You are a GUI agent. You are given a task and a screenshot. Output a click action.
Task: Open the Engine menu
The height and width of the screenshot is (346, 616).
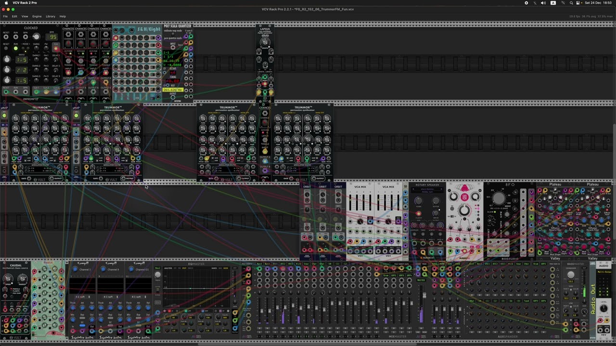(37, 16)
